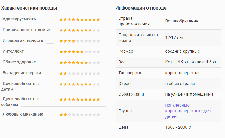Click the fourth star in Игровая активность rating

pyautogui.click(x=73, y=41)
